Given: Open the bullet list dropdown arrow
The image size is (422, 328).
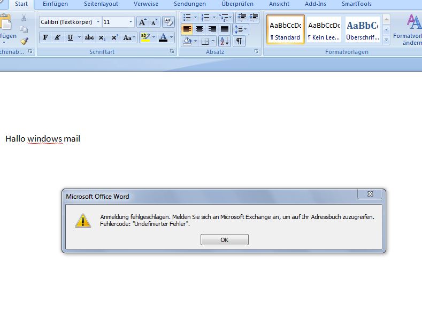Looking at the screenshot, I should click(195, 18).
